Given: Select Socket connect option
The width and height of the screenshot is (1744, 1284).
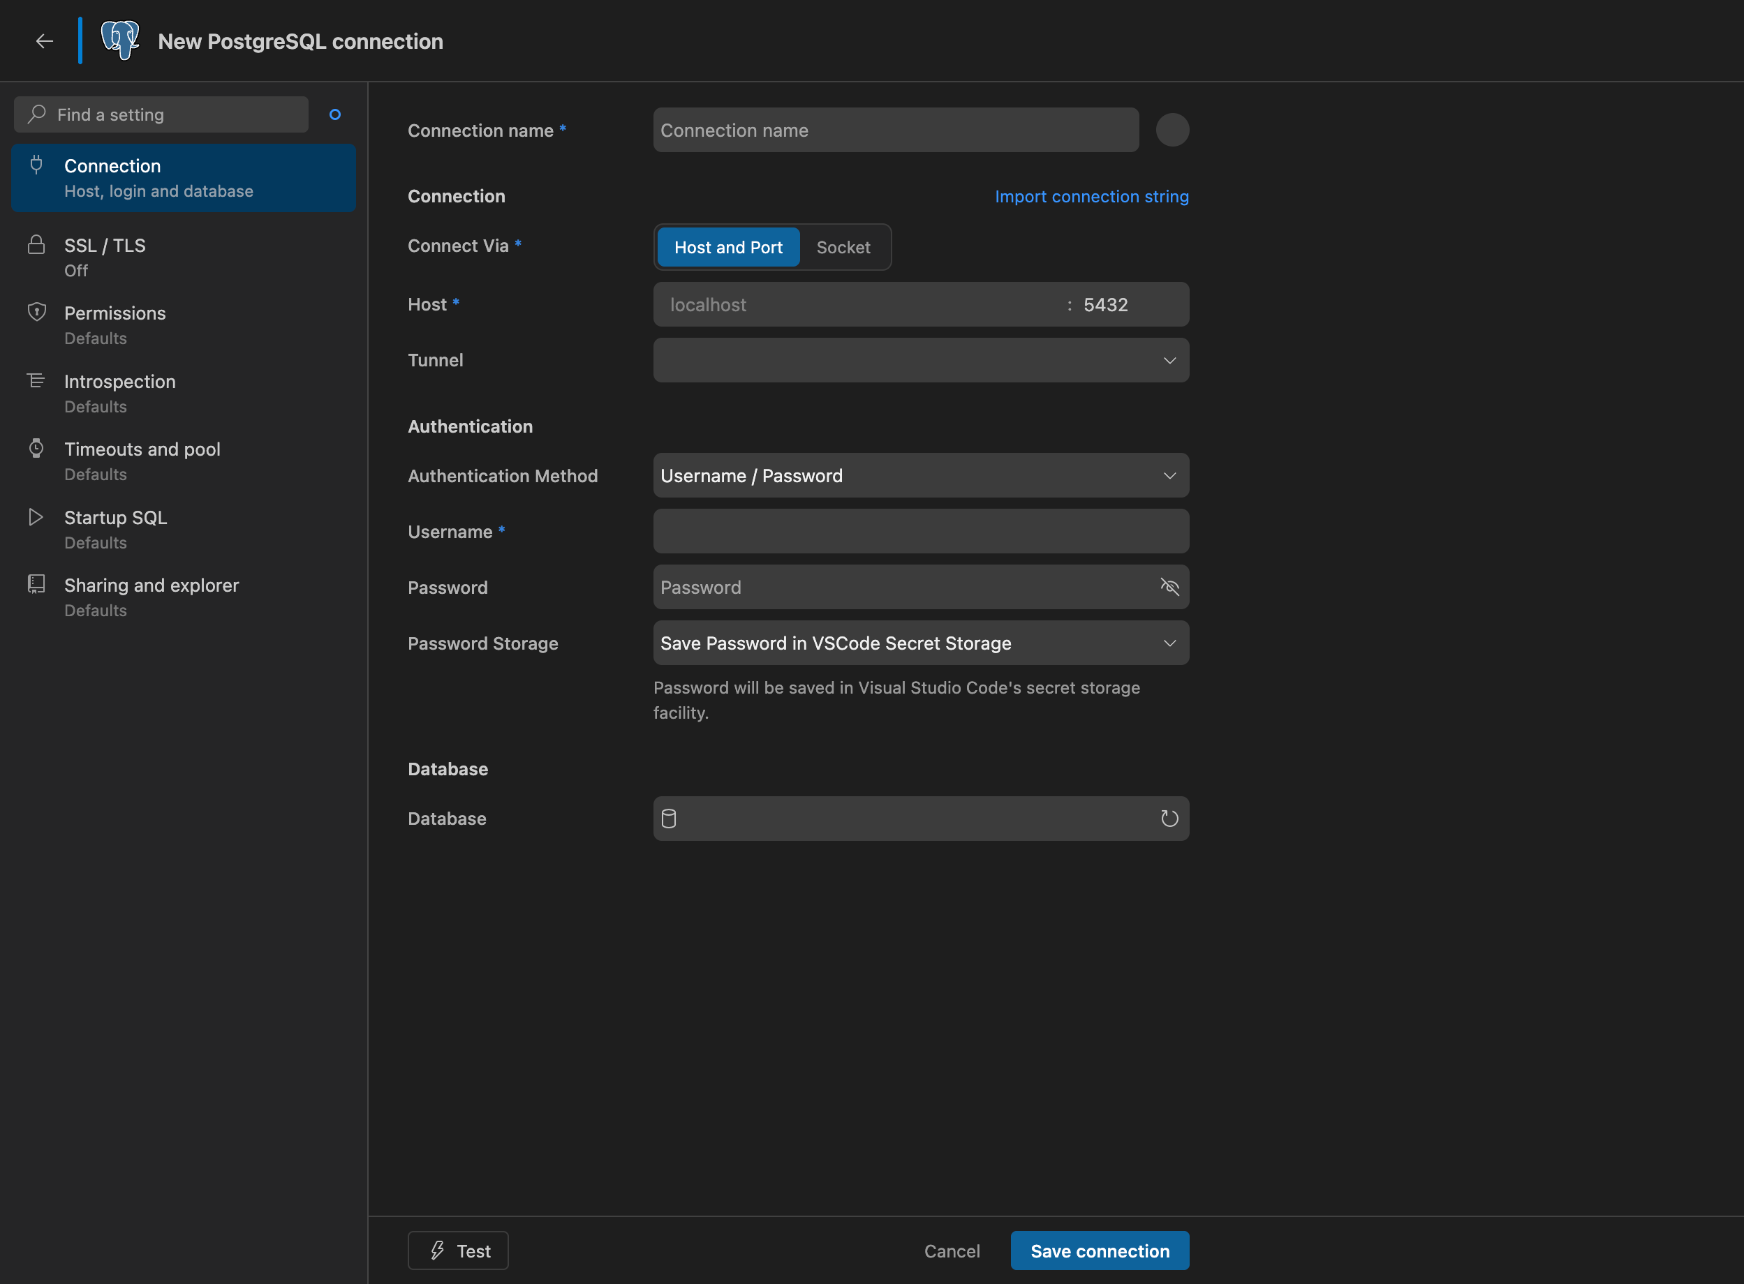Looking at the screenshot, I should (x=843, y=247).
